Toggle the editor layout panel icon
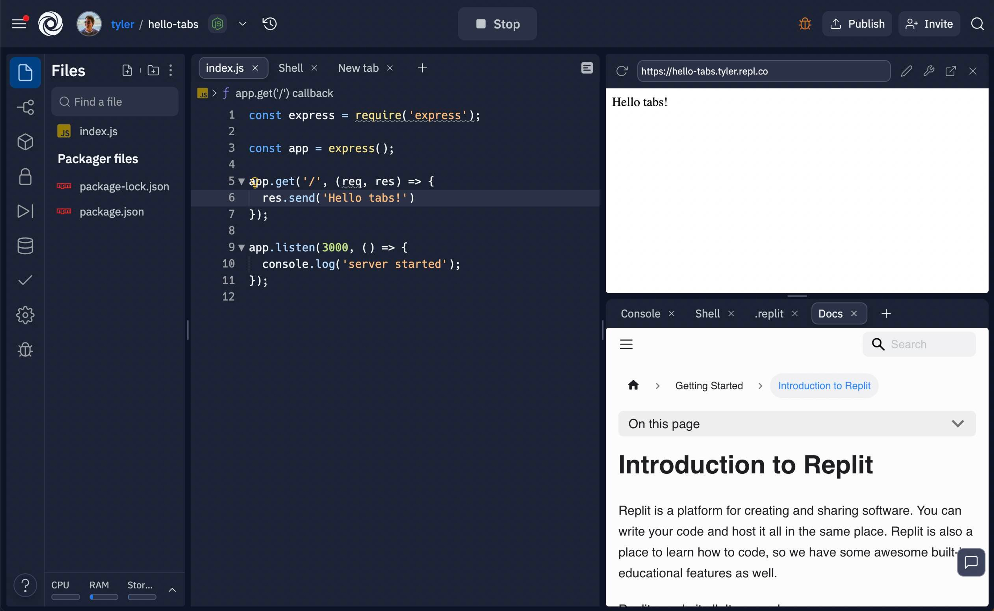This screenshot has height=611, width=994. (x=587, y=68)
